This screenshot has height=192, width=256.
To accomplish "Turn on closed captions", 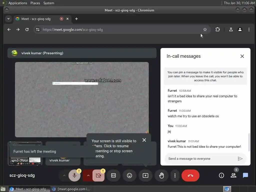I will tap(113, 175).
